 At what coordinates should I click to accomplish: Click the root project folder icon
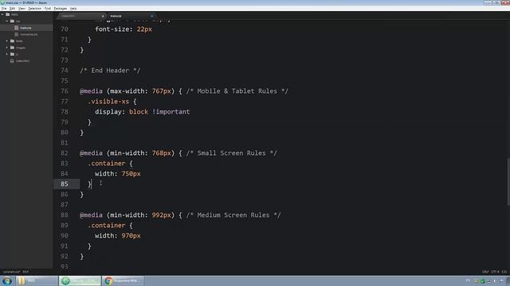(x=7, y=14)
